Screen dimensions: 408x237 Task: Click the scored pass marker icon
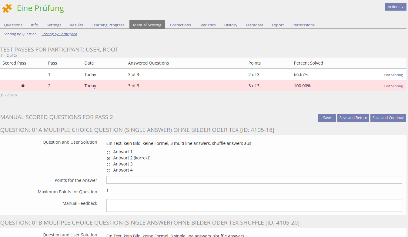click(23, 86)
